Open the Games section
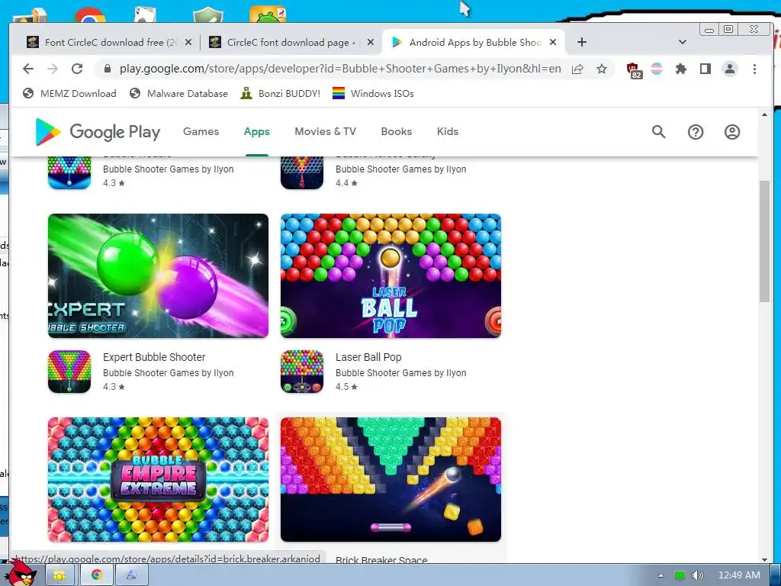This screenshot has height=586, width=781. 201,131
